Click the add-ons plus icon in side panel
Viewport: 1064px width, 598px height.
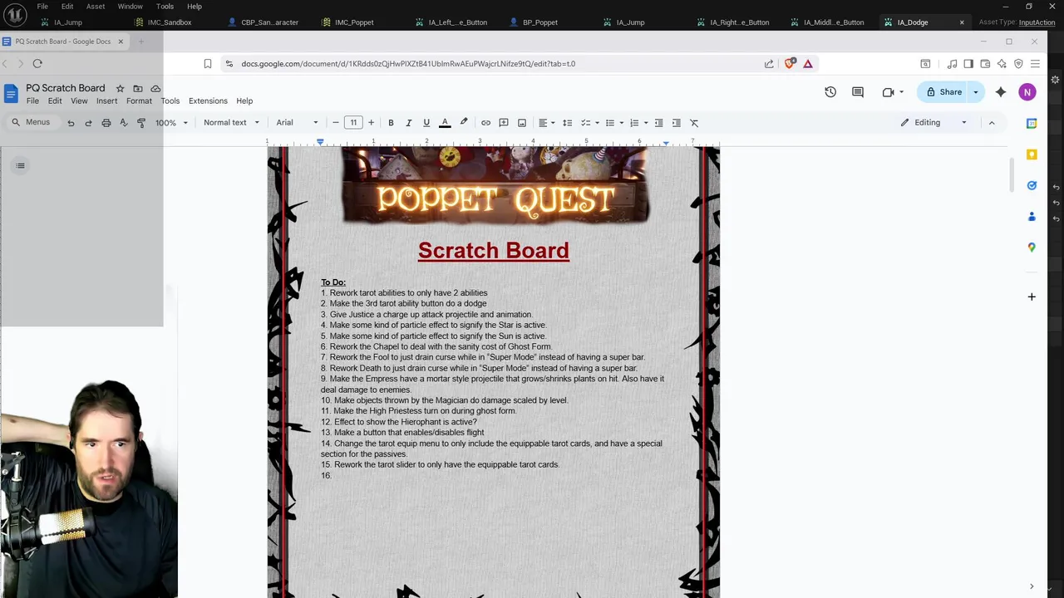click(1032, 297)
